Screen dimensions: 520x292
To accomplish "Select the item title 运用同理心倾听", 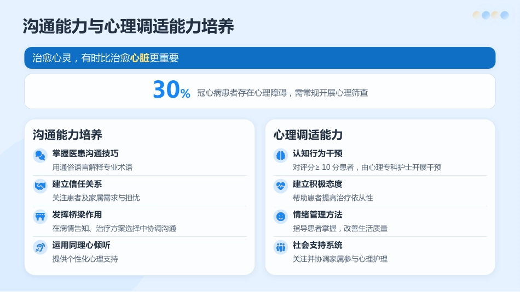I will 81,245.
